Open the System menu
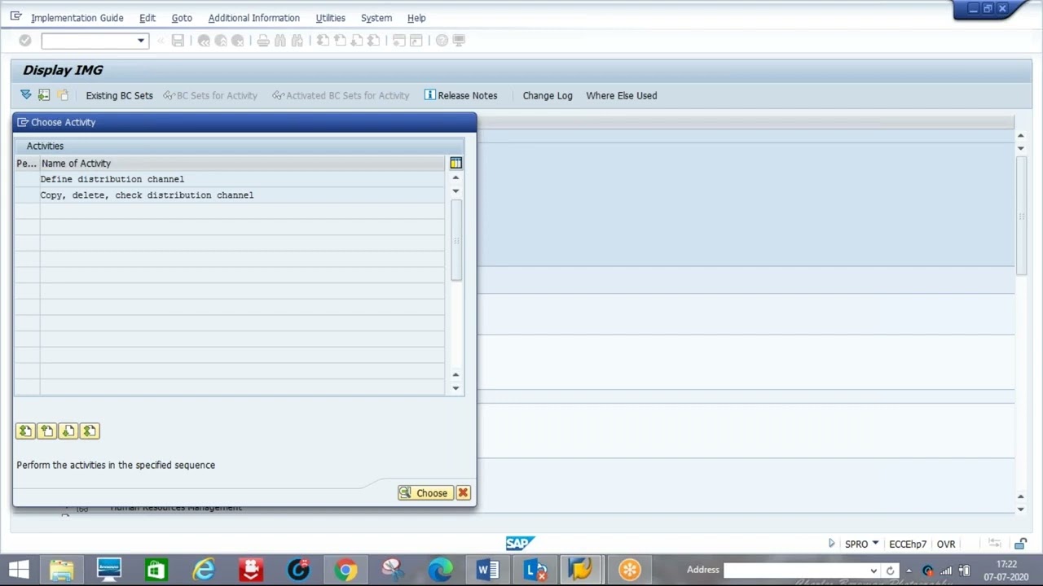The image size is (1043, 586). pyautogui.click(x=376, y=18)
